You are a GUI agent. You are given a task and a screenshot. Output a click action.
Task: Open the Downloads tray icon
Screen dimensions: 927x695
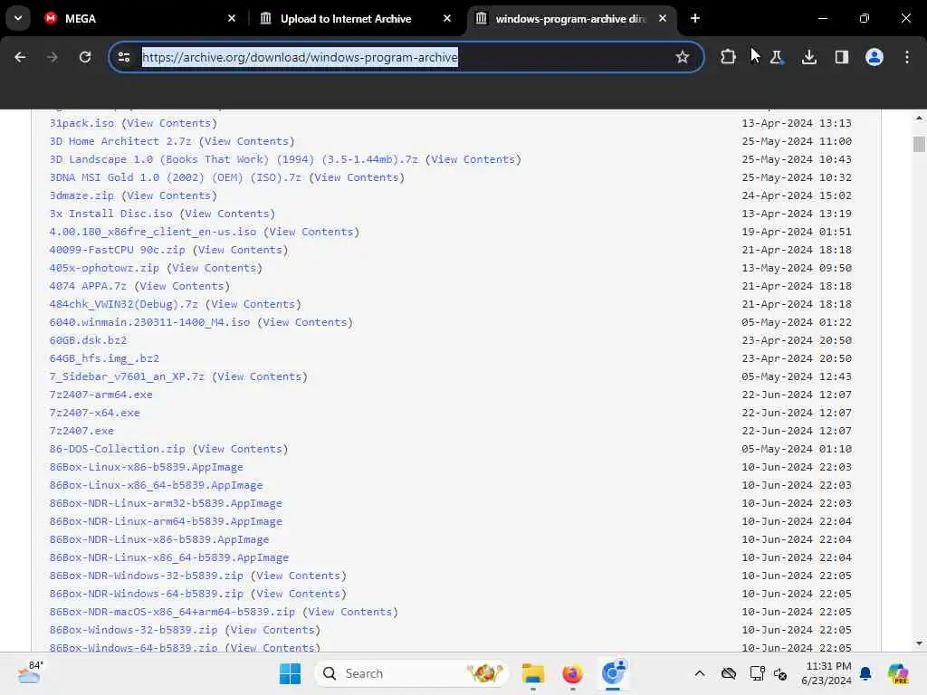click(x=808, y=57)
